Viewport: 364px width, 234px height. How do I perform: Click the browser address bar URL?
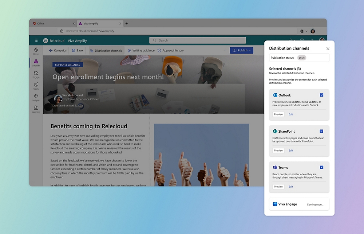(x=90, y=31)
